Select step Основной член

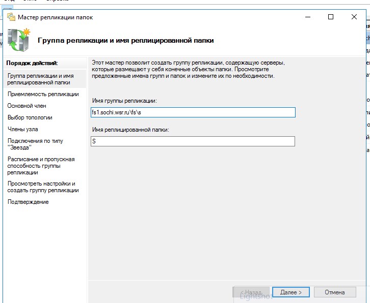tap(27, 106)
